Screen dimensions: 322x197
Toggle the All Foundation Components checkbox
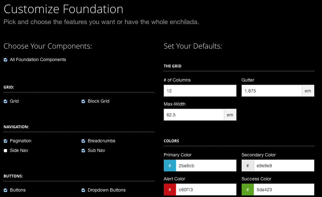click(x=5, y=60)
